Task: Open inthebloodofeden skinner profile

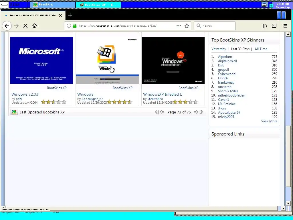Action: pos(231,95)
